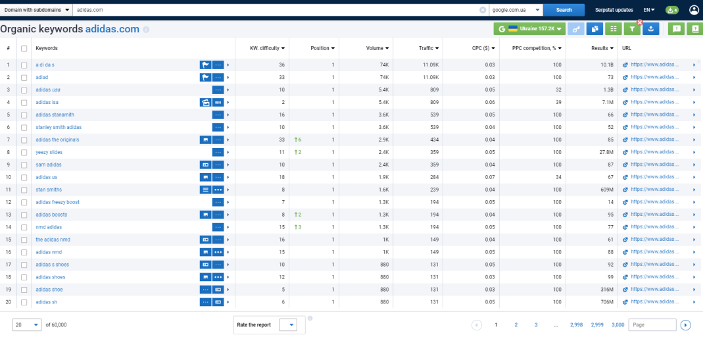This screenshot has width=703, height=337.
Task: Check the box for 'yeezy slides'
Action: pos(24,152)
